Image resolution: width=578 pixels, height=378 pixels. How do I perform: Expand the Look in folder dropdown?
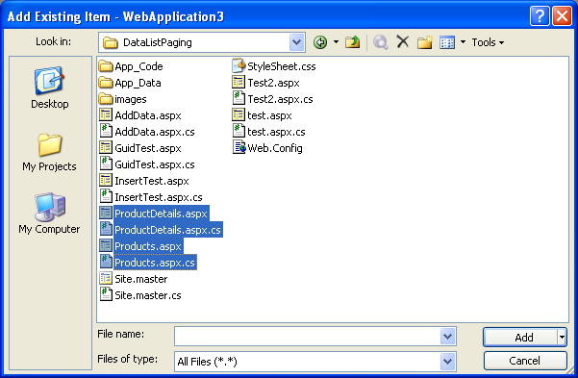[297, 42]
